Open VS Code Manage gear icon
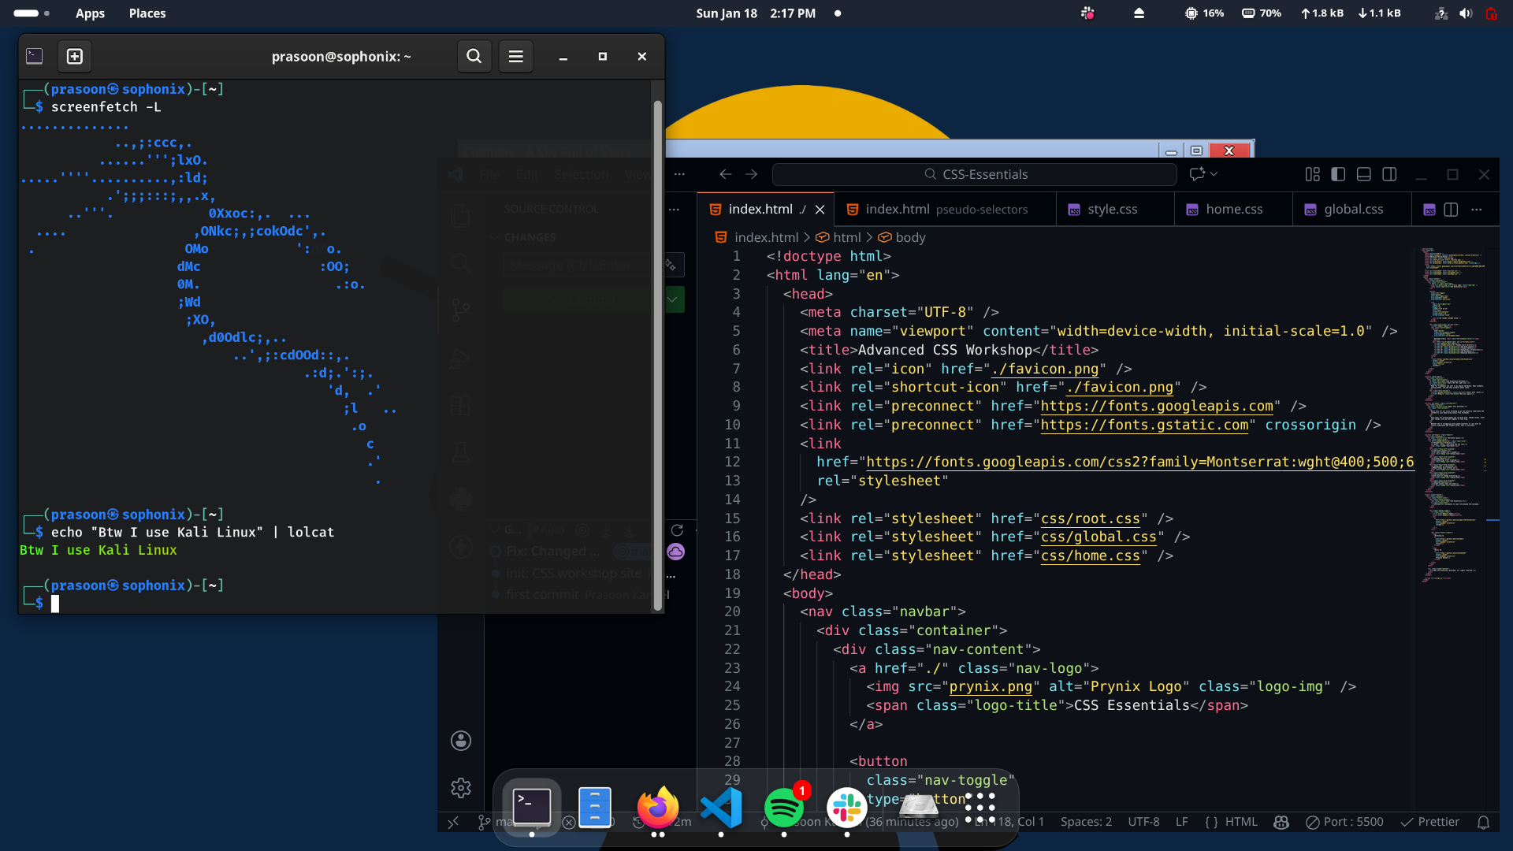The width and height of the screenshot is (1513, 851). click(461, 787)
